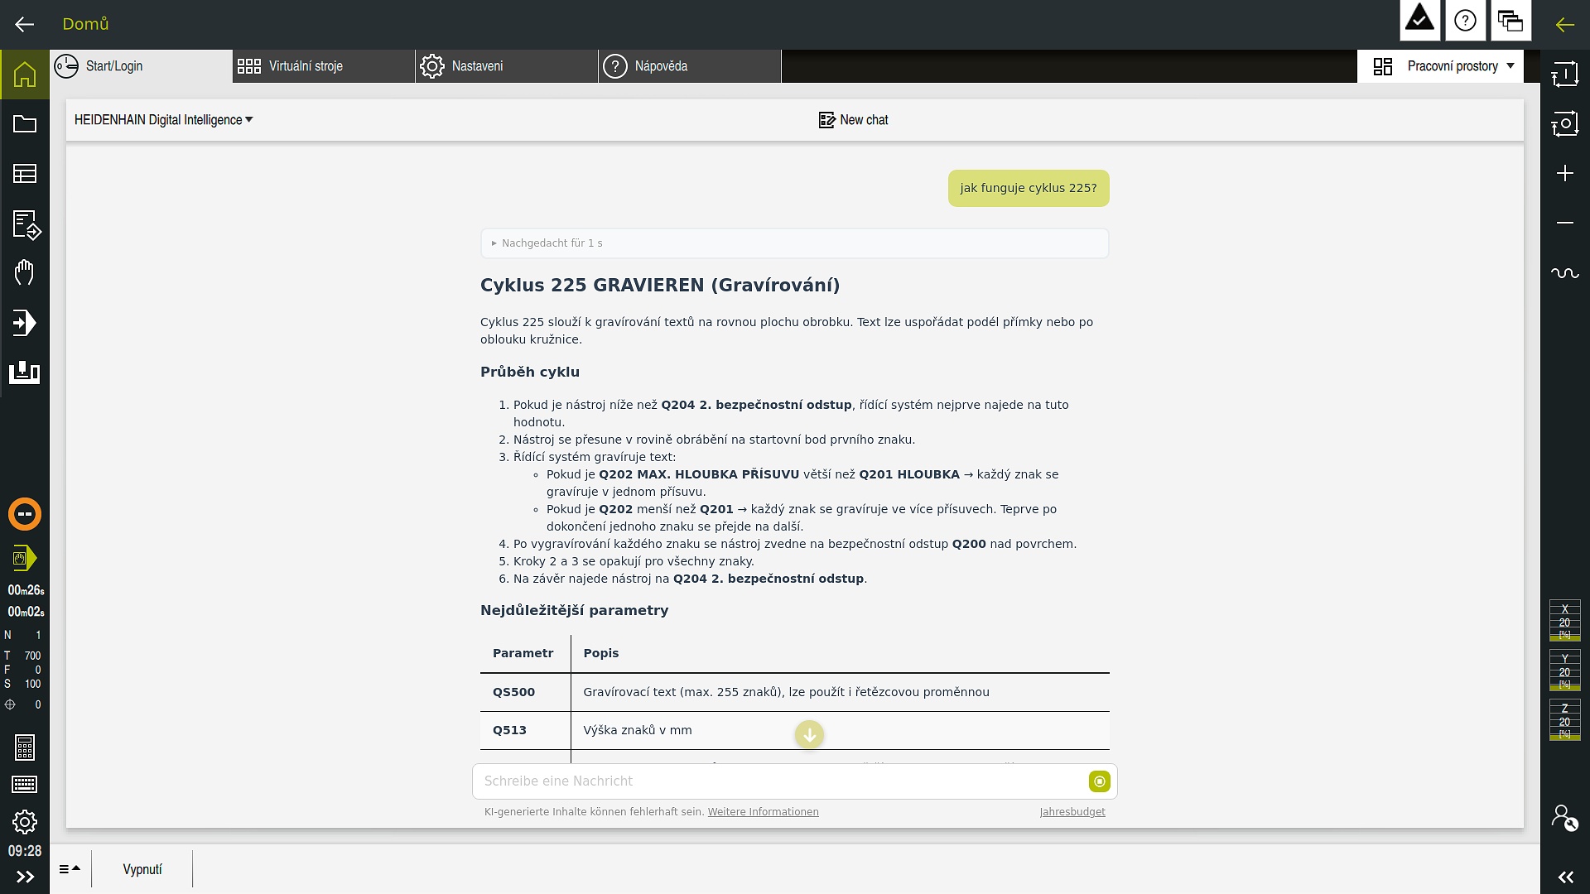Click the Vypnutí button
Viewport: 1590px width, 894px height.
coord(142,869)
